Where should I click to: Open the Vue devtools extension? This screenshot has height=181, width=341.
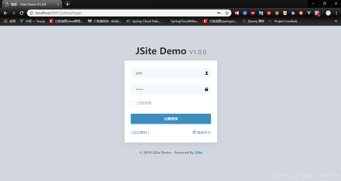[309, 13]
